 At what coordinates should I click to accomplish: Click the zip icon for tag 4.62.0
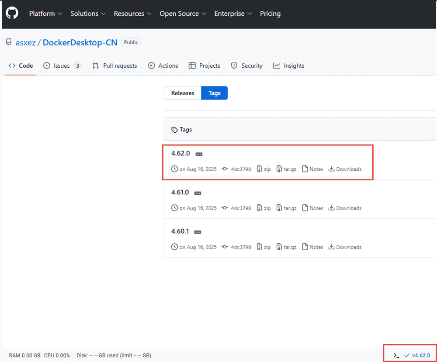(259, 169)
